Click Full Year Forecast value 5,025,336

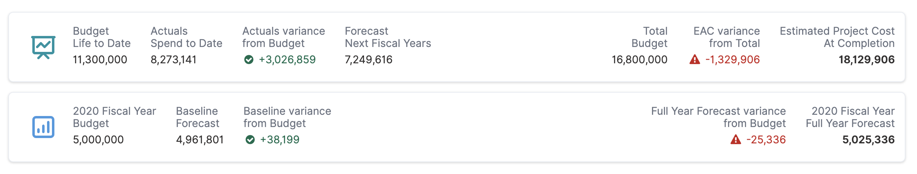click(x=868, y=140)
